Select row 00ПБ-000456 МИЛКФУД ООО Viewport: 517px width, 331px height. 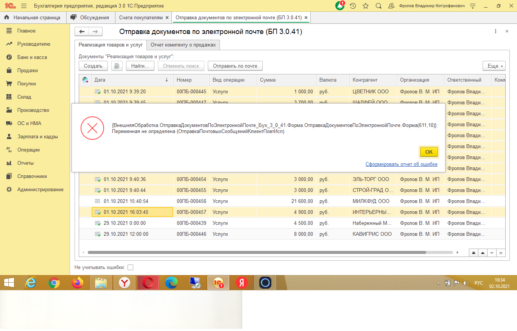[292, 201]
